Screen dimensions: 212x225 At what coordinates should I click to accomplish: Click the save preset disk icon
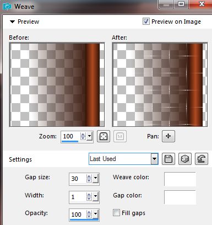tap(168, 159)
